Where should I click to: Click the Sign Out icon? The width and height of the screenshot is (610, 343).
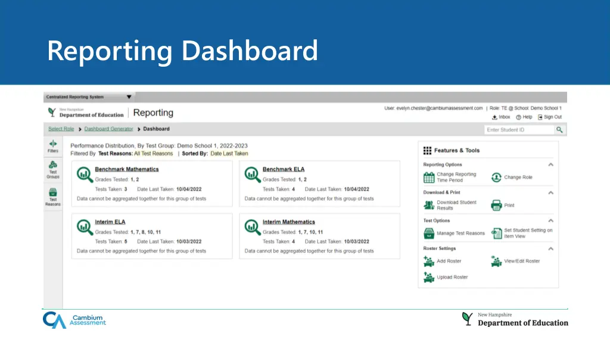(540, 117)
